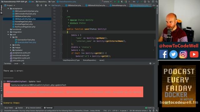Select DBCustomerEntityCest.php in project tree

27,11
